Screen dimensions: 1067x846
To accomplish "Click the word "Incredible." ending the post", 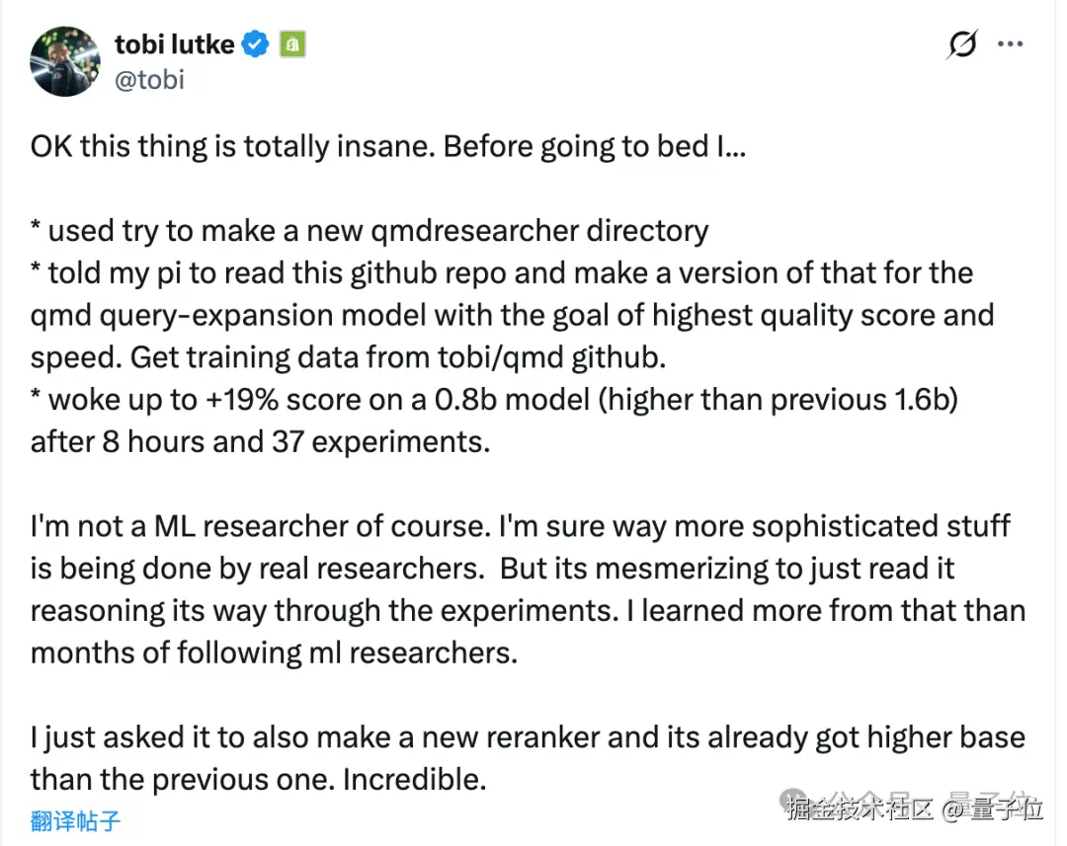I will [415, 780].
